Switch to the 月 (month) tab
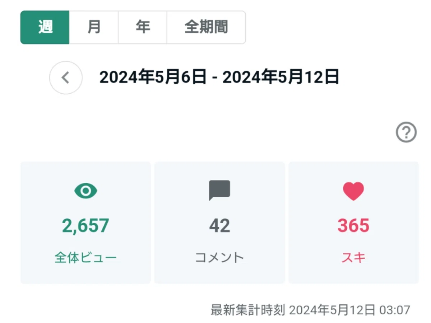This screenshot has height=323, width=431. click(94, 27)
